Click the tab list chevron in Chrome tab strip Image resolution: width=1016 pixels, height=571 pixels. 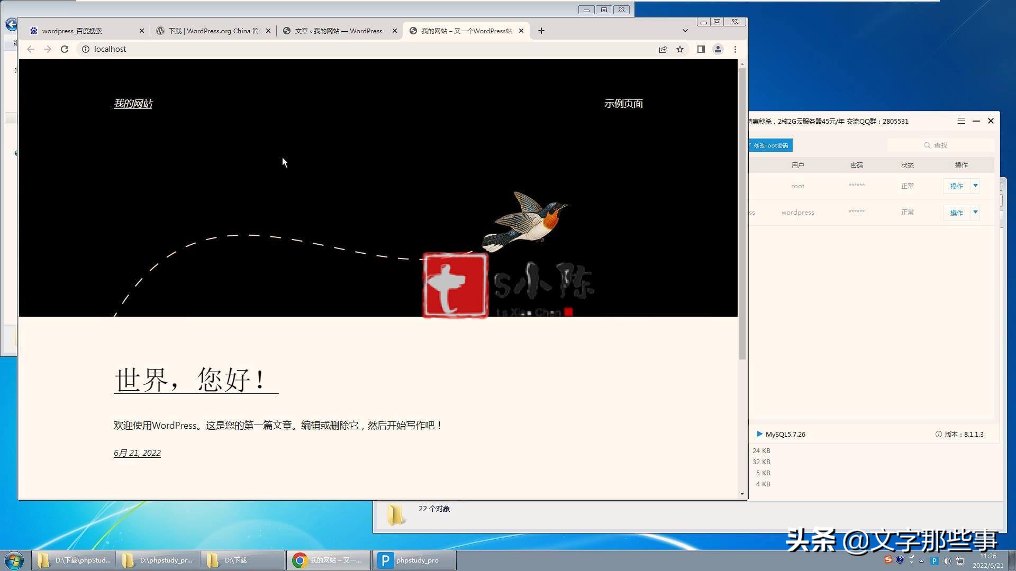685,30
